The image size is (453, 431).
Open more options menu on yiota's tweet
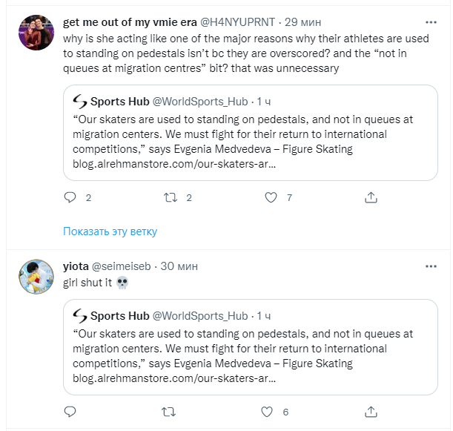(431, 266)
